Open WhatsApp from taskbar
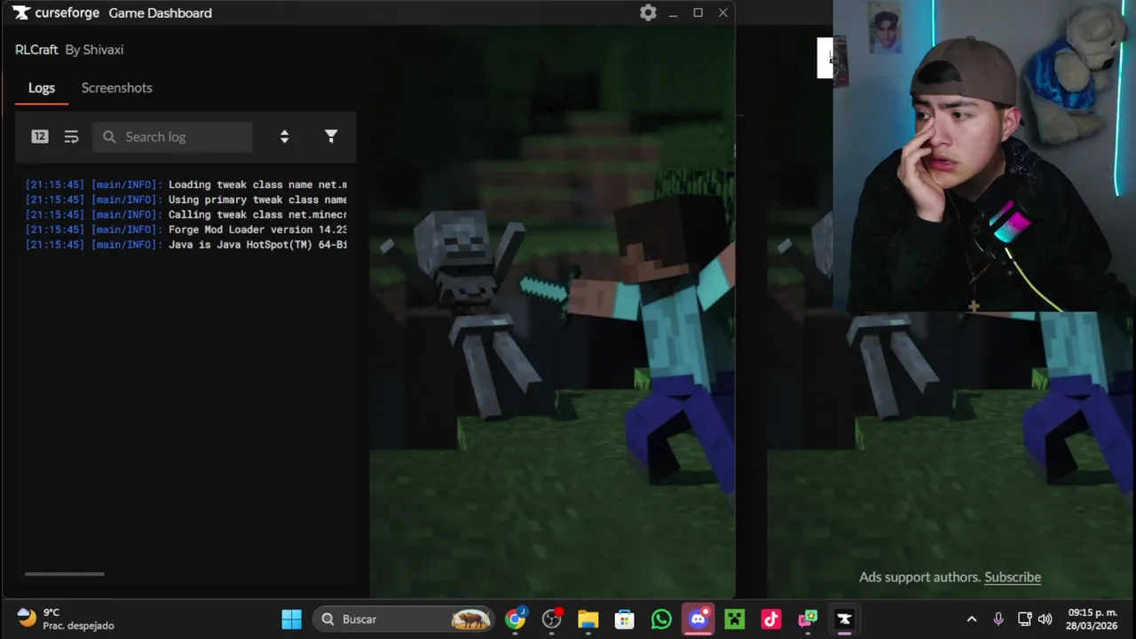 [x=661, y=619]
